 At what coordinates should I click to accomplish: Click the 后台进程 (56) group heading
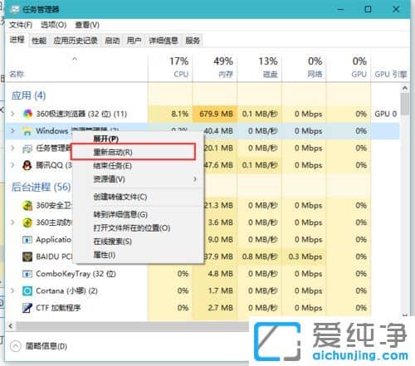coord(41,188)
